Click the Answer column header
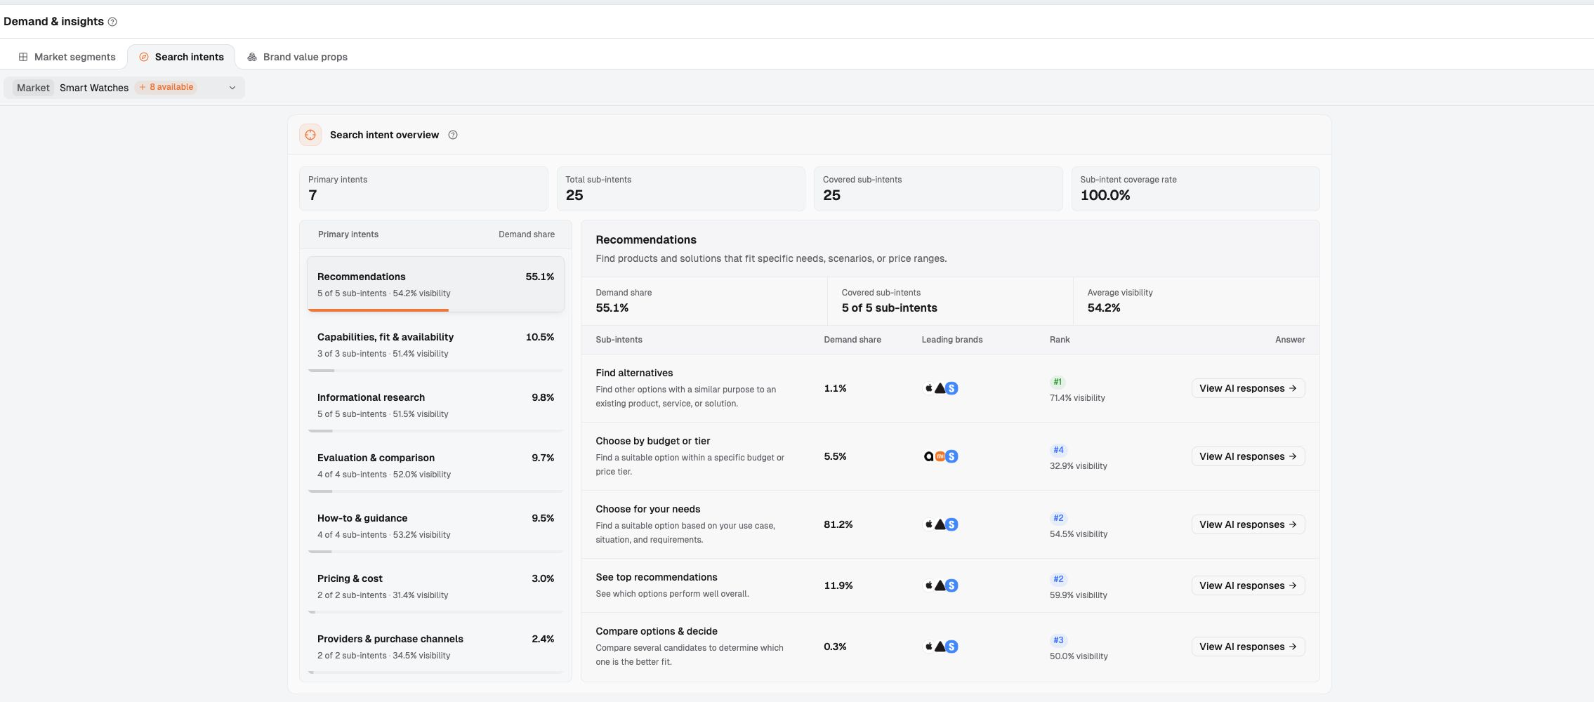 1290,340
